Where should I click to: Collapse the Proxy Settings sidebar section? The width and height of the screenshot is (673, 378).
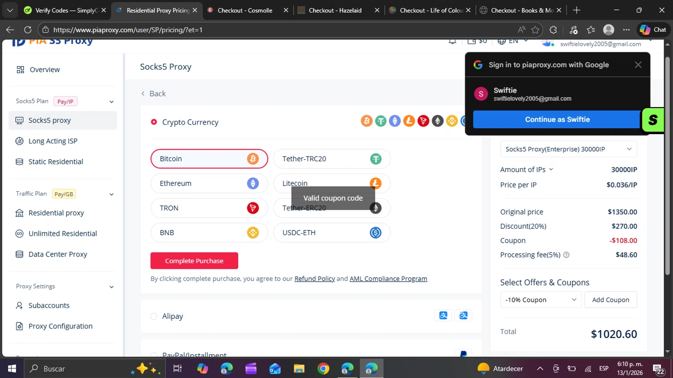[111, 287]
